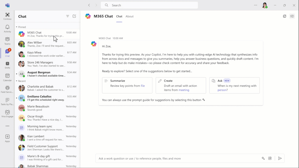Collapse the Pinned chats section

[x=21, y=27]
